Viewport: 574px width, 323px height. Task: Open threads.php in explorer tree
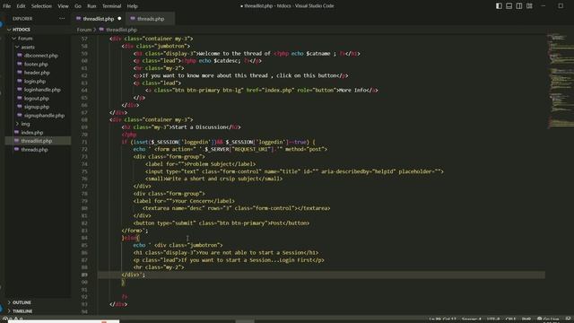coord(34,150)
